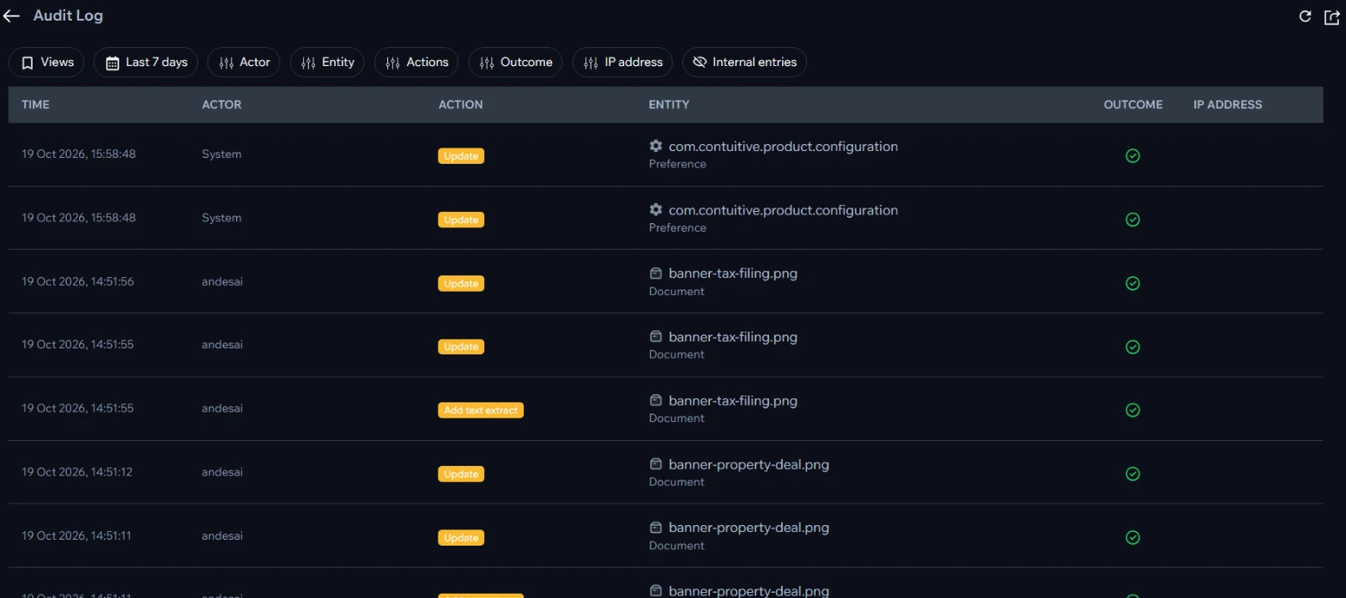This screenshot has height=598, width=1346.
Task: Open the Views saved filters chip
Action: click(x=46, y=63)
